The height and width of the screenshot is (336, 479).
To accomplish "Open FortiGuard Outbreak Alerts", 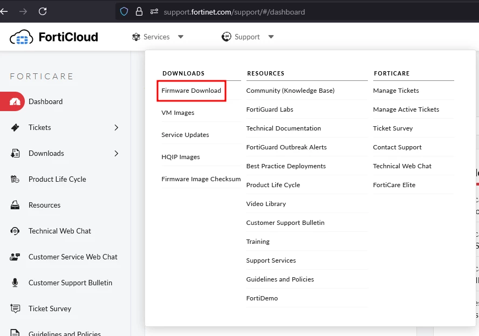I will coord(286,147).
